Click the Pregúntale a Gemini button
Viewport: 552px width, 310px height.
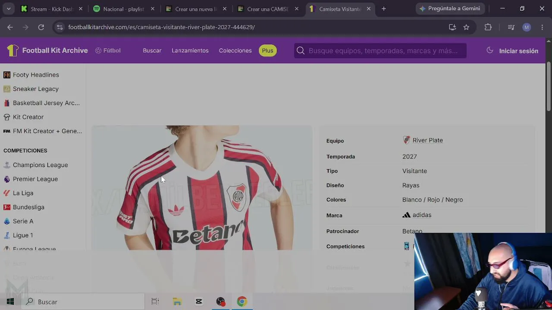(451, 9)
